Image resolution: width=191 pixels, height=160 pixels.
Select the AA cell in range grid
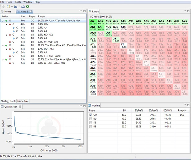tap(93, 22)
